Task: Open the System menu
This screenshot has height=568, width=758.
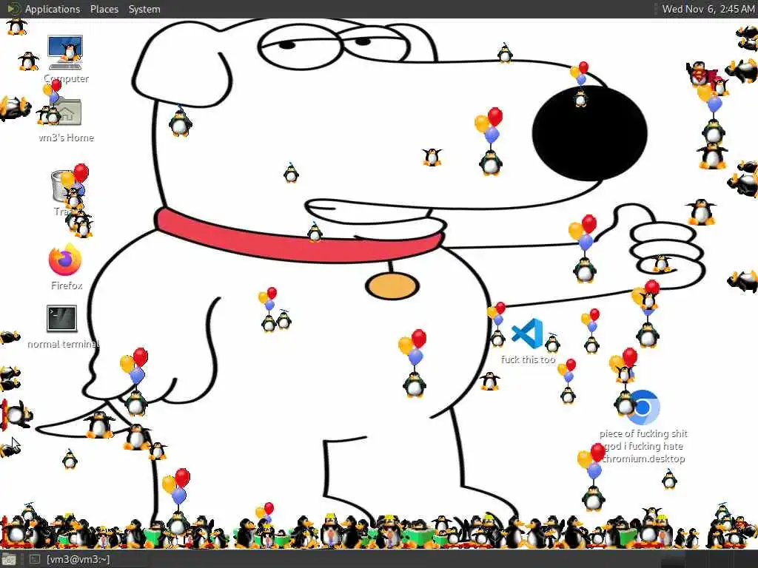Action: [x=144, y=9]
